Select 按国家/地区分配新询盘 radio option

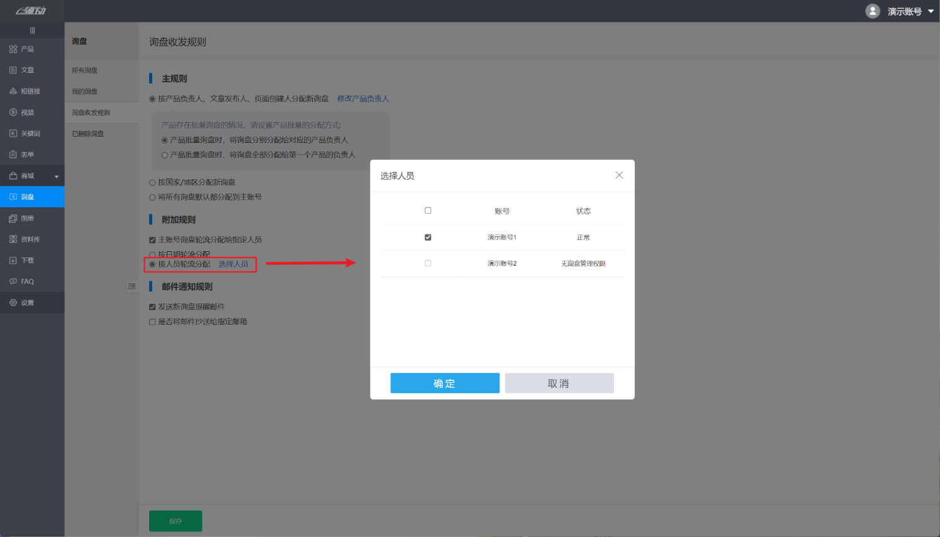pos(152,182)
